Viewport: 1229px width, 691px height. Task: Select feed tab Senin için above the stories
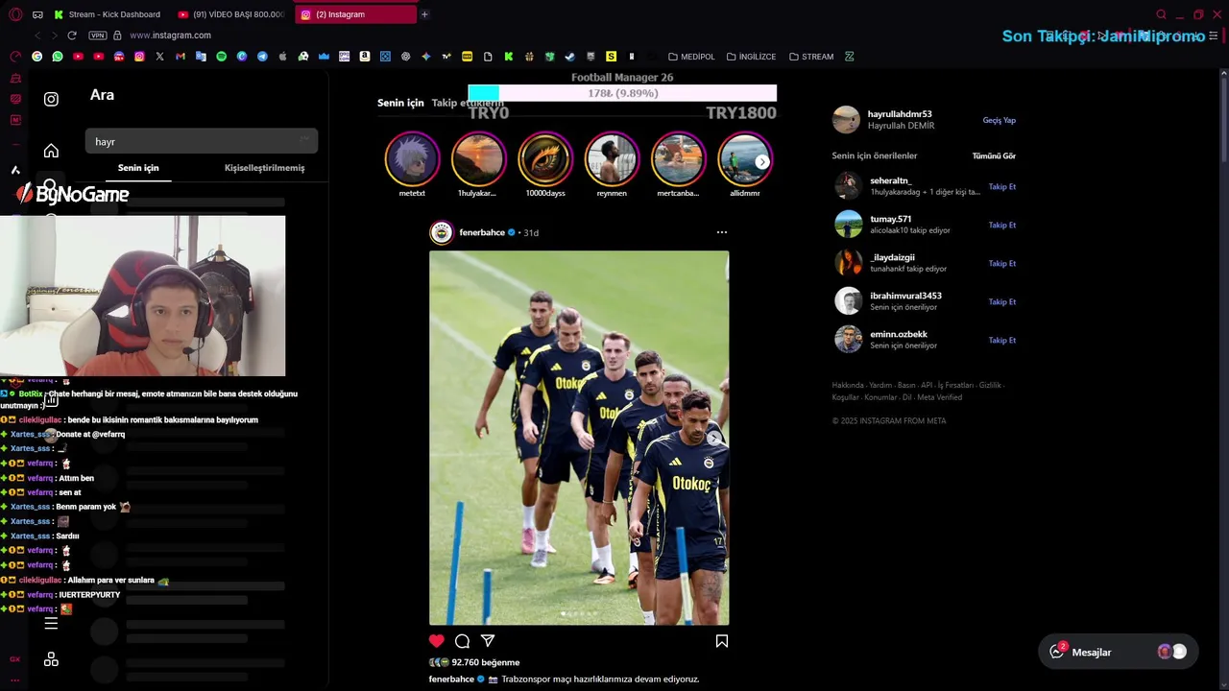(400, 103)
